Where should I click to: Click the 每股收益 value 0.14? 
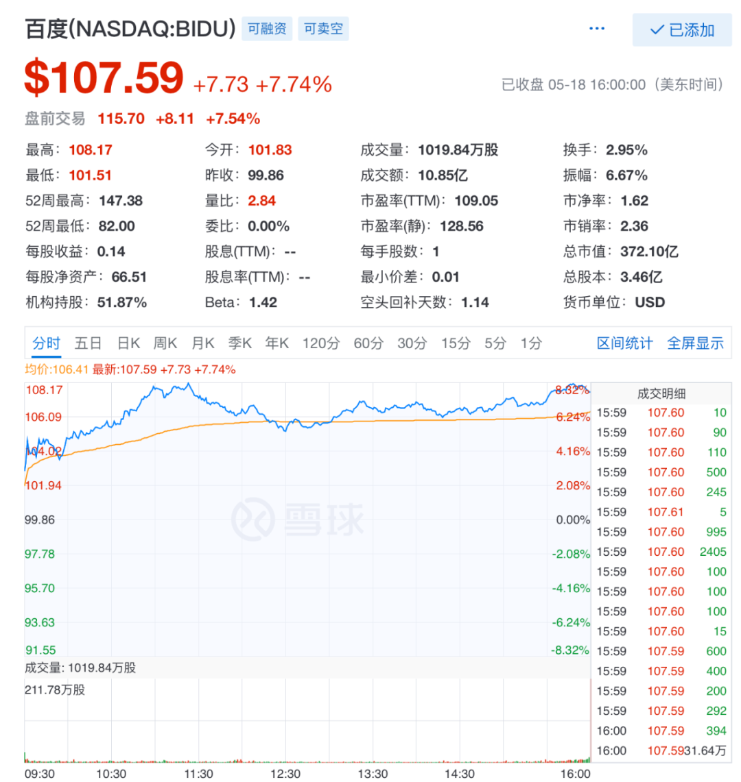click(x=111, y=252)
